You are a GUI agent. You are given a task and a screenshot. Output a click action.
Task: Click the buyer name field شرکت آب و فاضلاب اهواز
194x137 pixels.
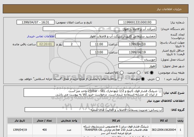coord(100,29)
